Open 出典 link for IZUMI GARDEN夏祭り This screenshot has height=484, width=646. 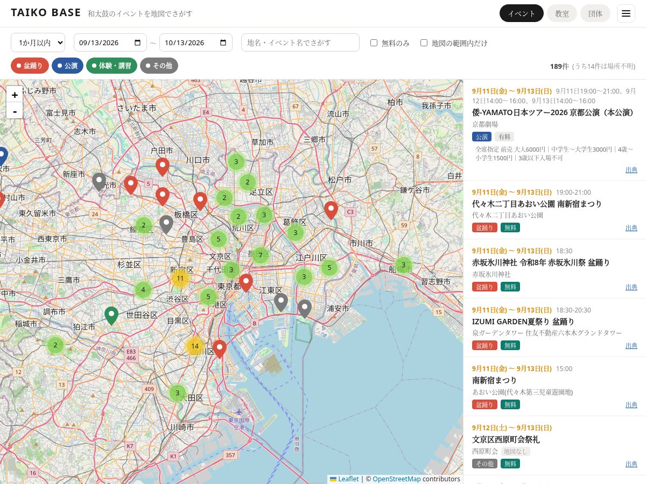coord(631,345)
